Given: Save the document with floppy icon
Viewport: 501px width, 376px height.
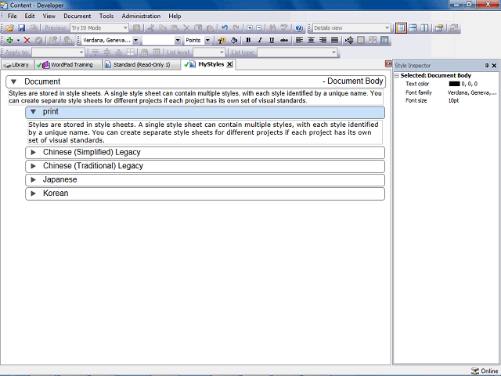Looking at the screenshot, I should tap(21, 28).
